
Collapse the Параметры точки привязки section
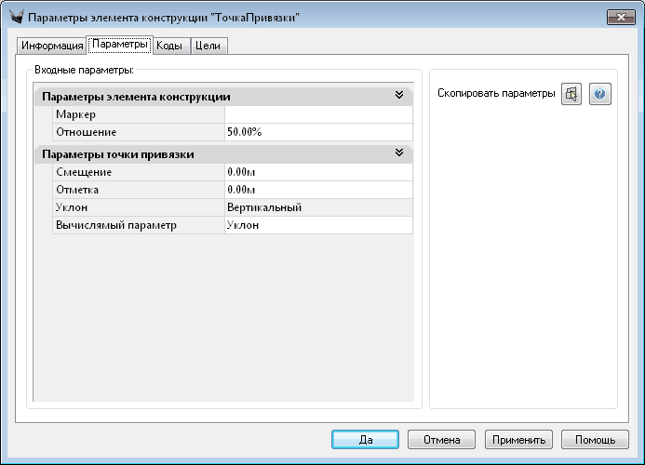(398, 153)
